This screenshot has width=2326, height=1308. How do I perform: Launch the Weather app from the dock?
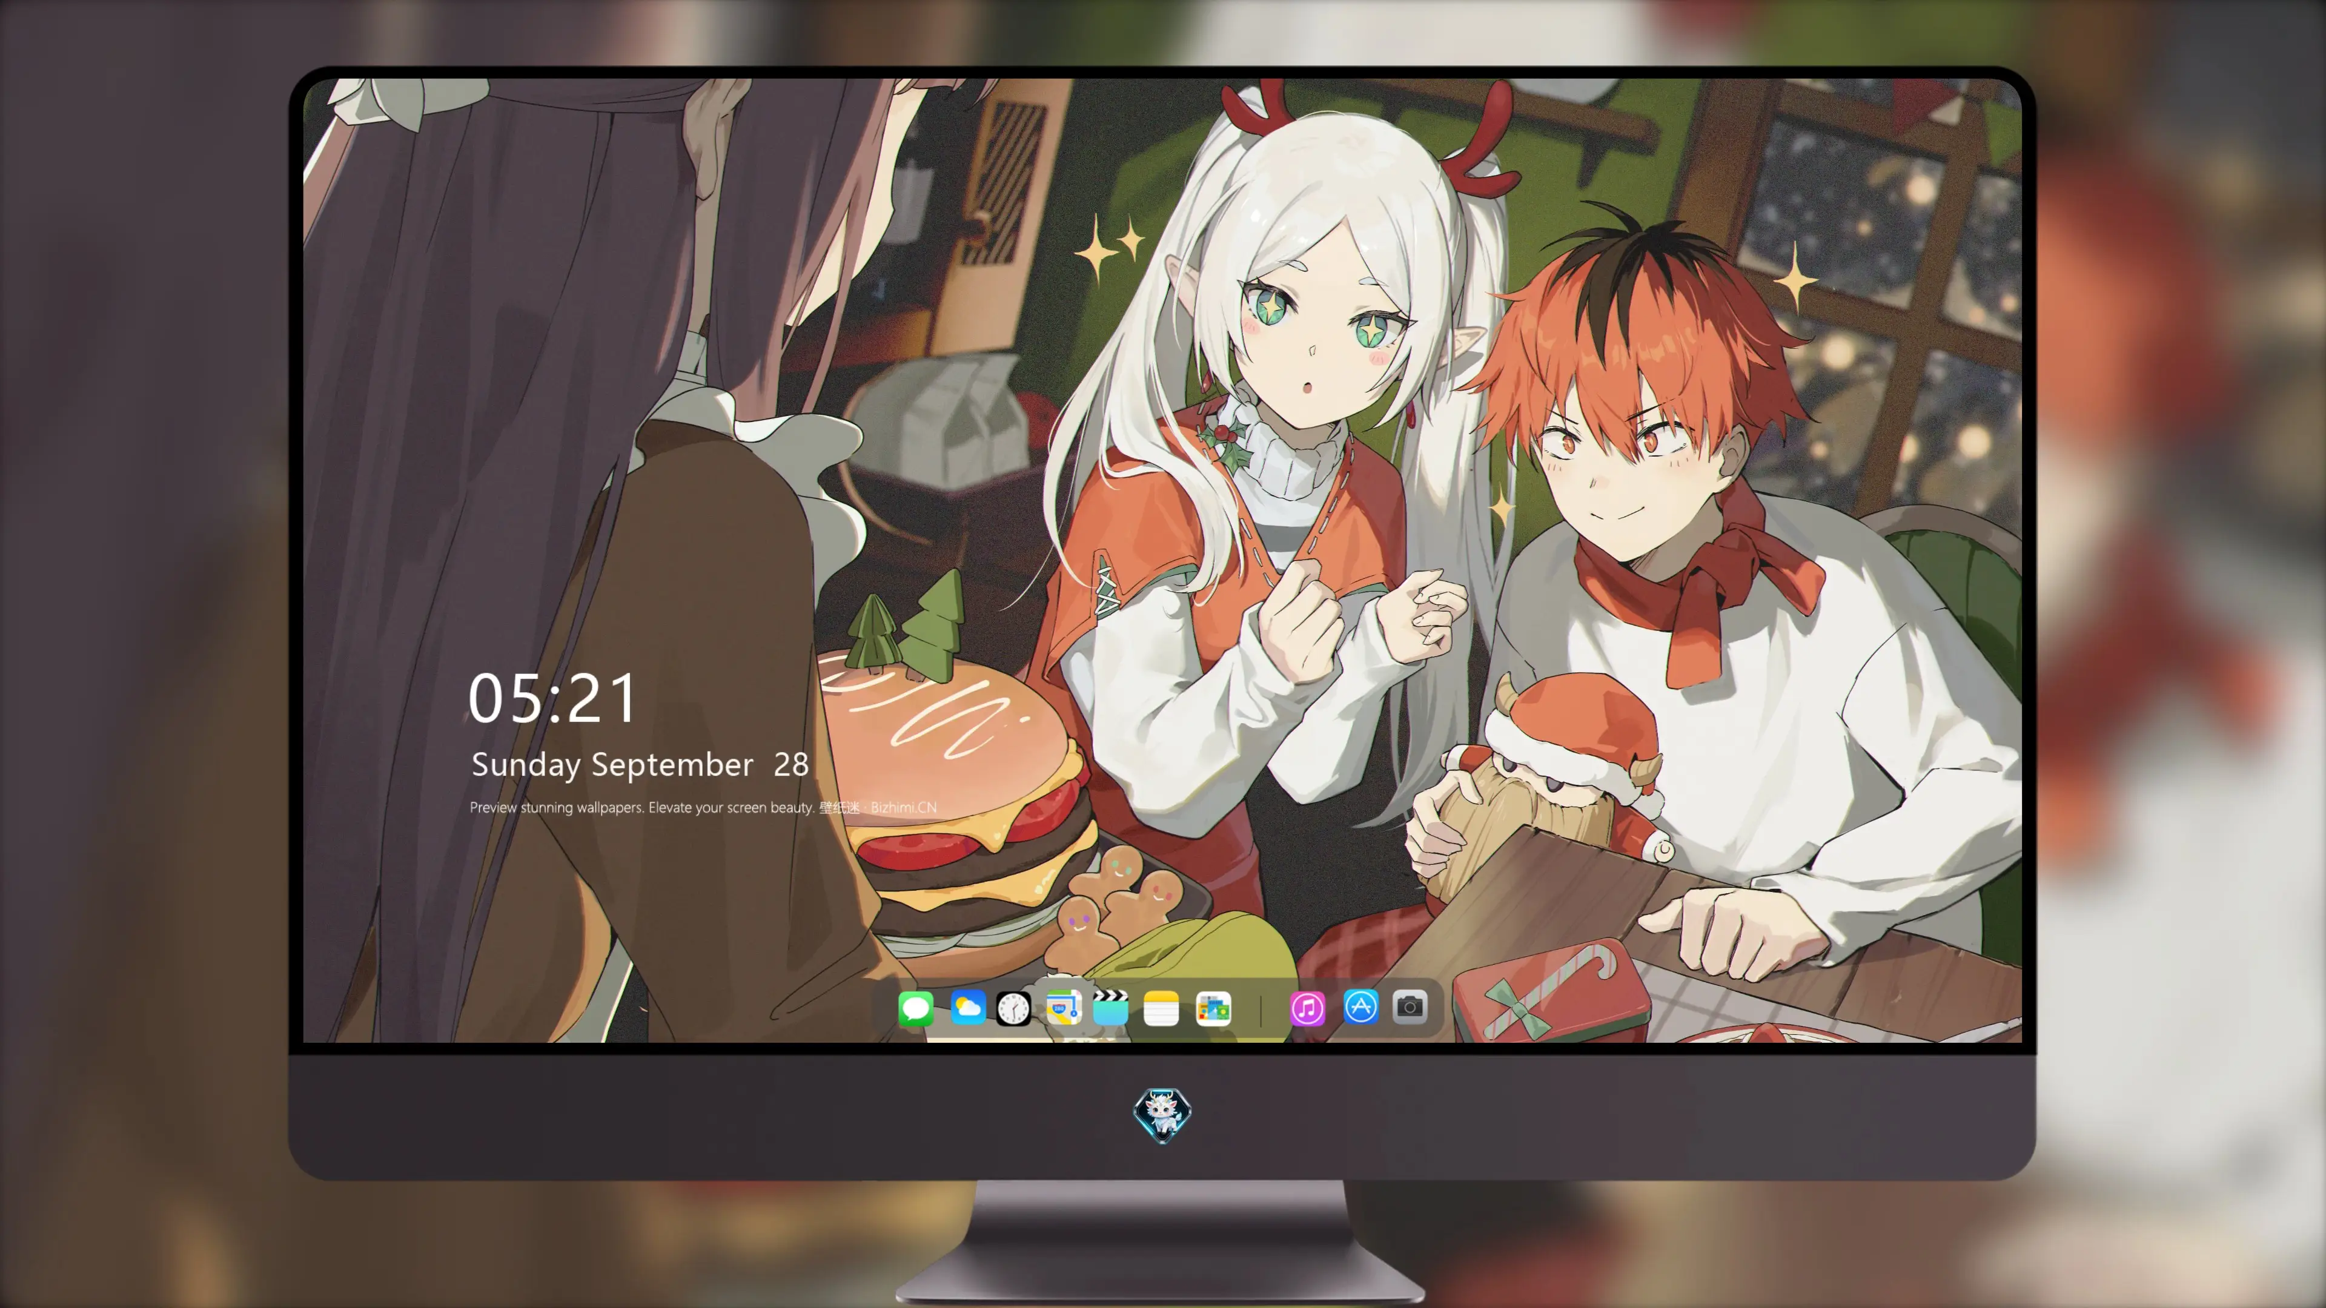click(x=968, y=1008)
